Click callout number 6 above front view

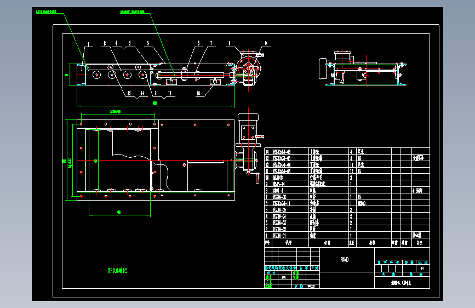point(199,43)
